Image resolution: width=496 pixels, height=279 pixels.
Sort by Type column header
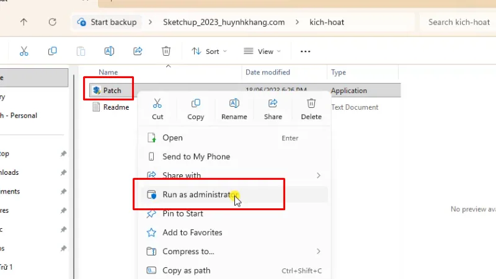[338, 73]
